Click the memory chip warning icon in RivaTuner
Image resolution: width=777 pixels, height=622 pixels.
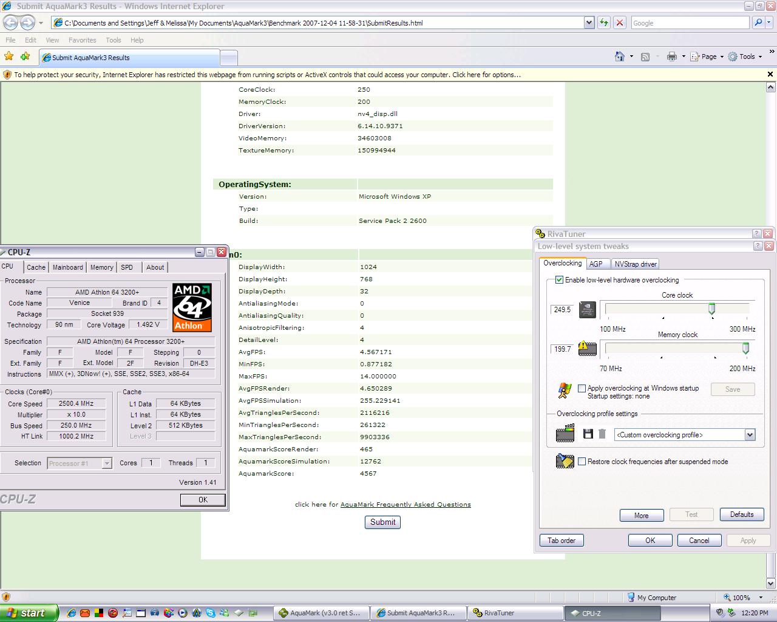pyautogui.click(x=587, y=349)
